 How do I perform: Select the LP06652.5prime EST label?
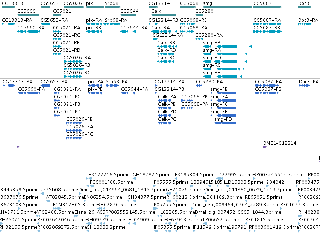(x=221, y=220)
